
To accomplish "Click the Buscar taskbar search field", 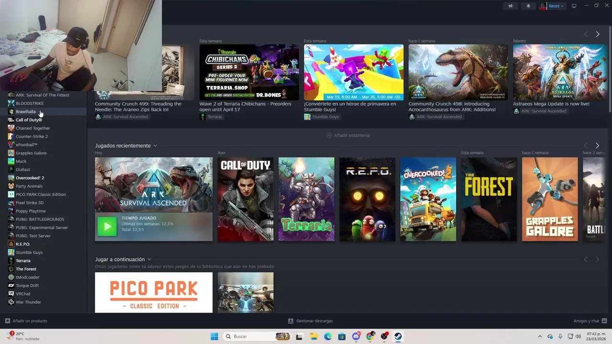I will coord(257,336).
